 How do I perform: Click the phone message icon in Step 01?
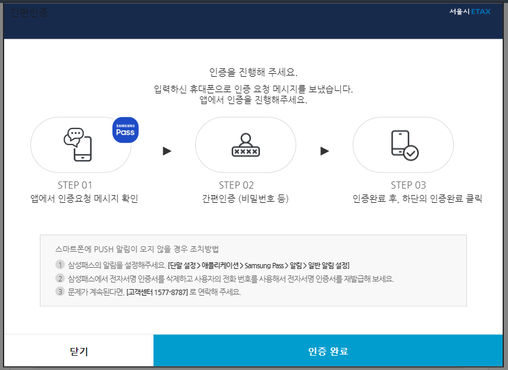pyautogui.click(x=78, y=145)
